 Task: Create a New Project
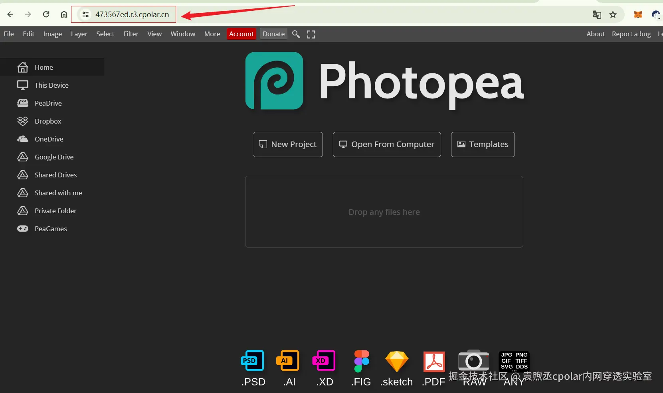tap(288, 144)
